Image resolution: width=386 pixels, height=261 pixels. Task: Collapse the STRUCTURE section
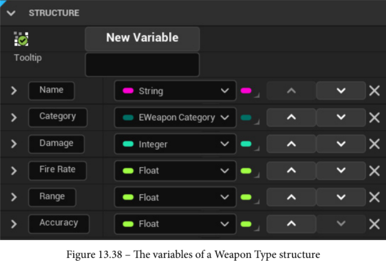[11, 13]
